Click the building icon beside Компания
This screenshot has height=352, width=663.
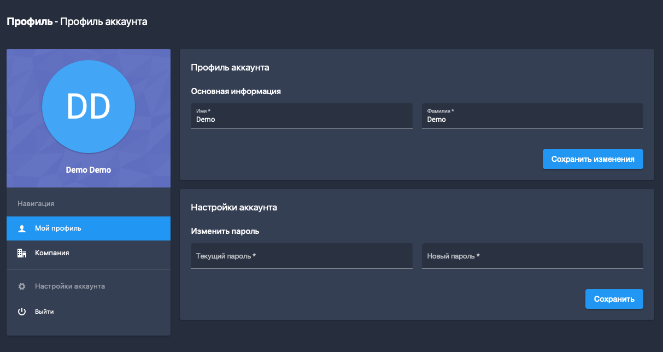click(22, 253)
